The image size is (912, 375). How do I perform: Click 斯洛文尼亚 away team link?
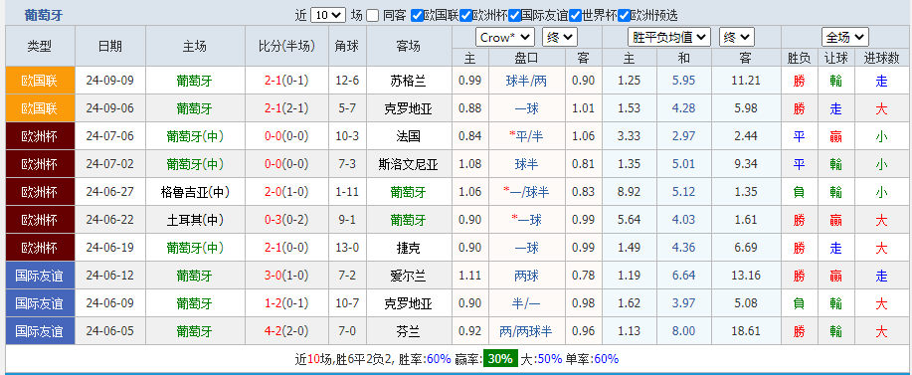point(408,164)
